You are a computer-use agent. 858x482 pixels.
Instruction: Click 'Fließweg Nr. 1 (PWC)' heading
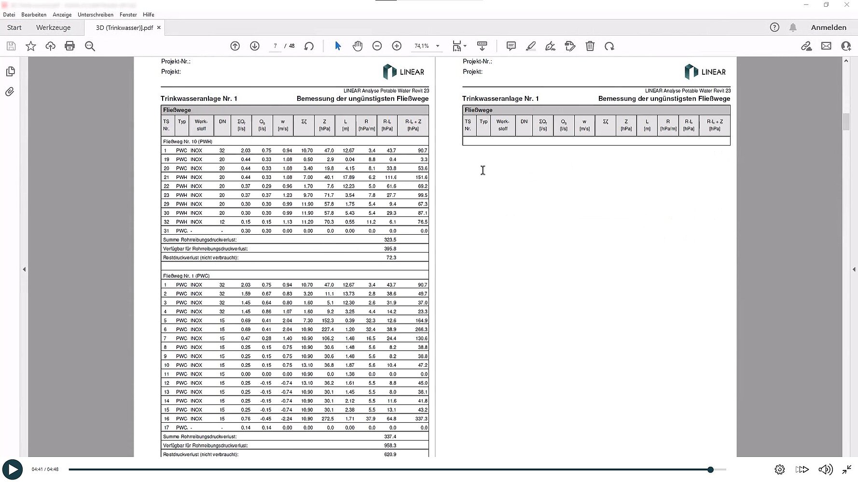point(186,276)
